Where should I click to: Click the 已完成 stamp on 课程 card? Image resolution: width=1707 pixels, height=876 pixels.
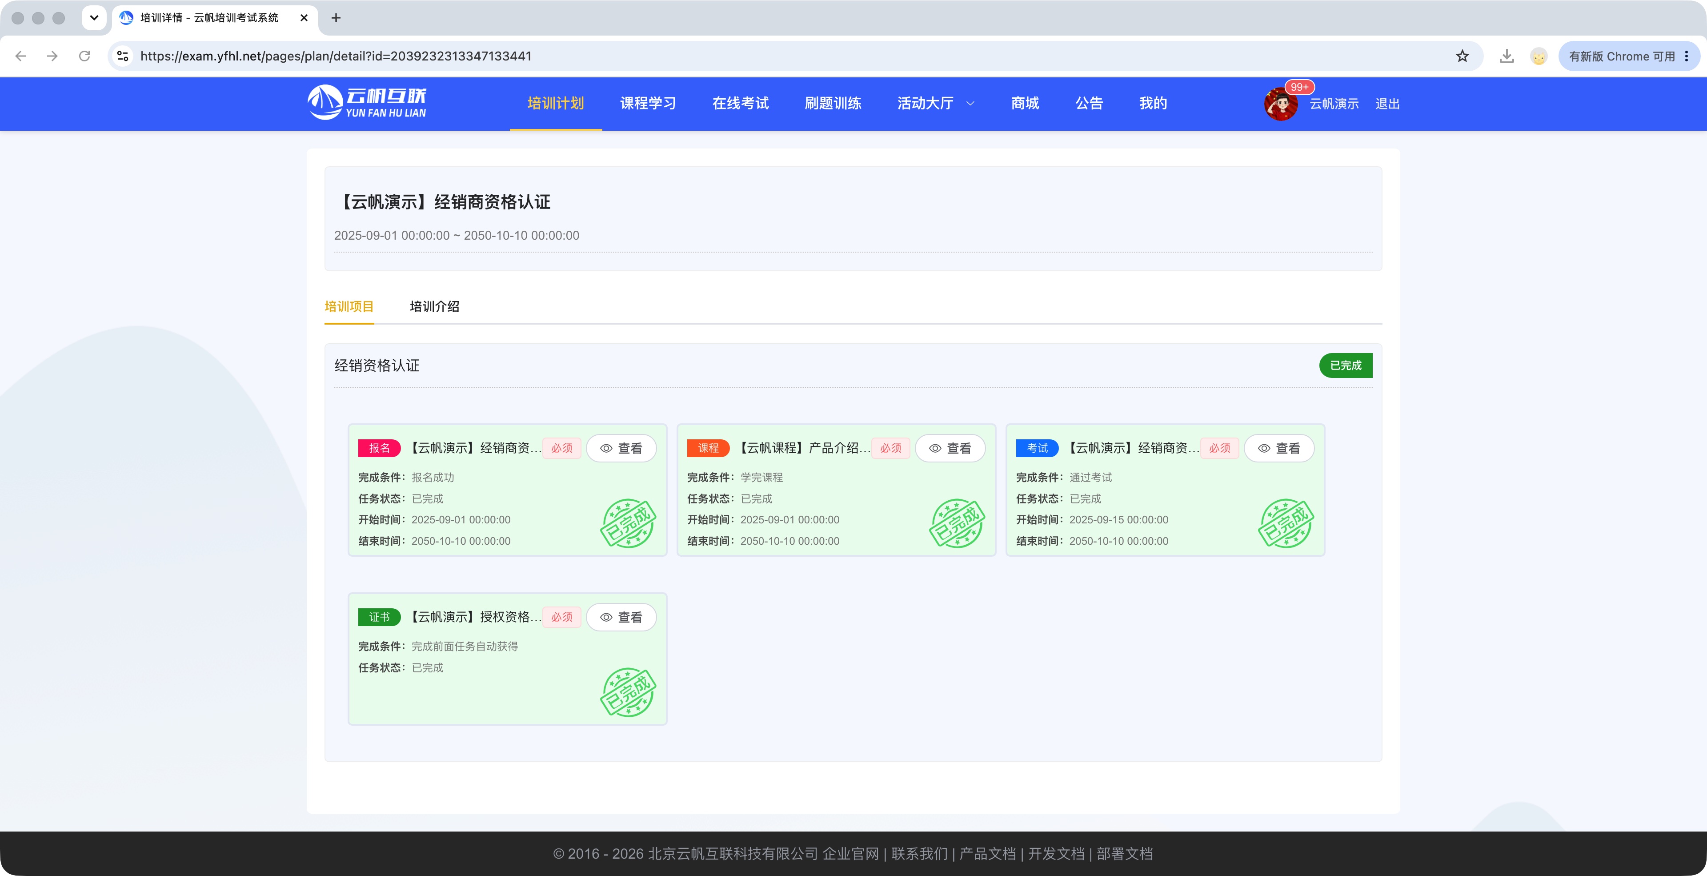click(x=957, y=523)
